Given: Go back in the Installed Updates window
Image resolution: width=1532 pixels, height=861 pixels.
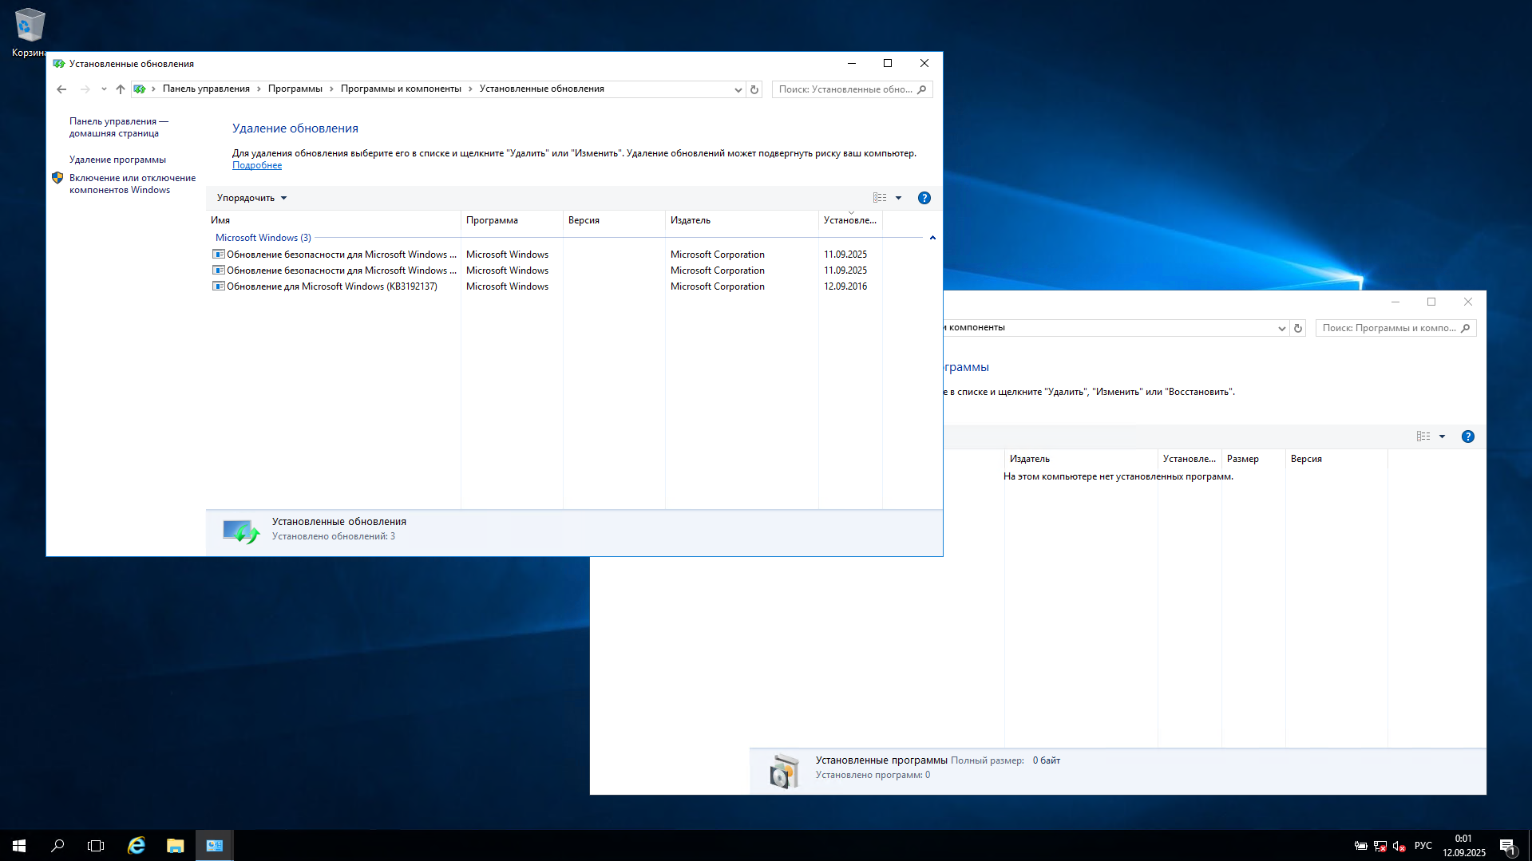Looking at the screenshot, I should [x=61, y=89].
